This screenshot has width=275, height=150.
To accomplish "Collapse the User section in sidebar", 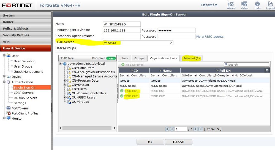I will coord(4,55).
